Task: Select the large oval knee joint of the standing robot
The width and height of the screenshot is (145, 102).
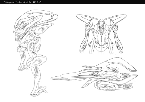Action: [x=37, y=61]
